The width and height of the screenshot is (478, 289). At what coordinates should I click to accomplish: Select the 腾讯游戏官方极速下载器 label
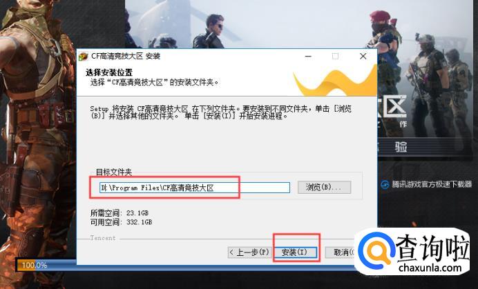pos(432,184)
